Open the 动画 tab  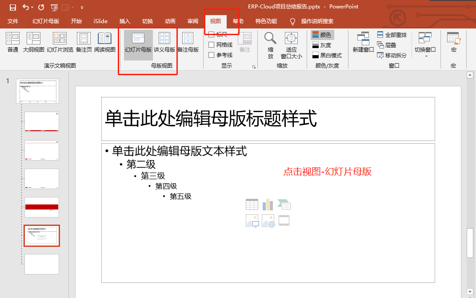(x=170, y=21)
